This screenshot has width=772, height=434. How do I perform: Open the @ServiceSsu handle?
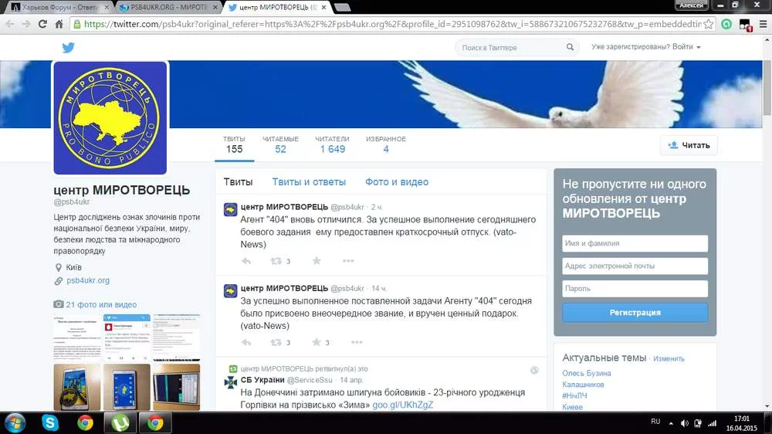[x=310, y=380]
